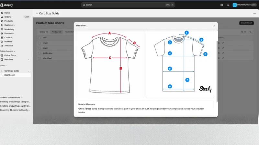Tick the select-all Title checkbox
The image size is (259, 145).
39,38
